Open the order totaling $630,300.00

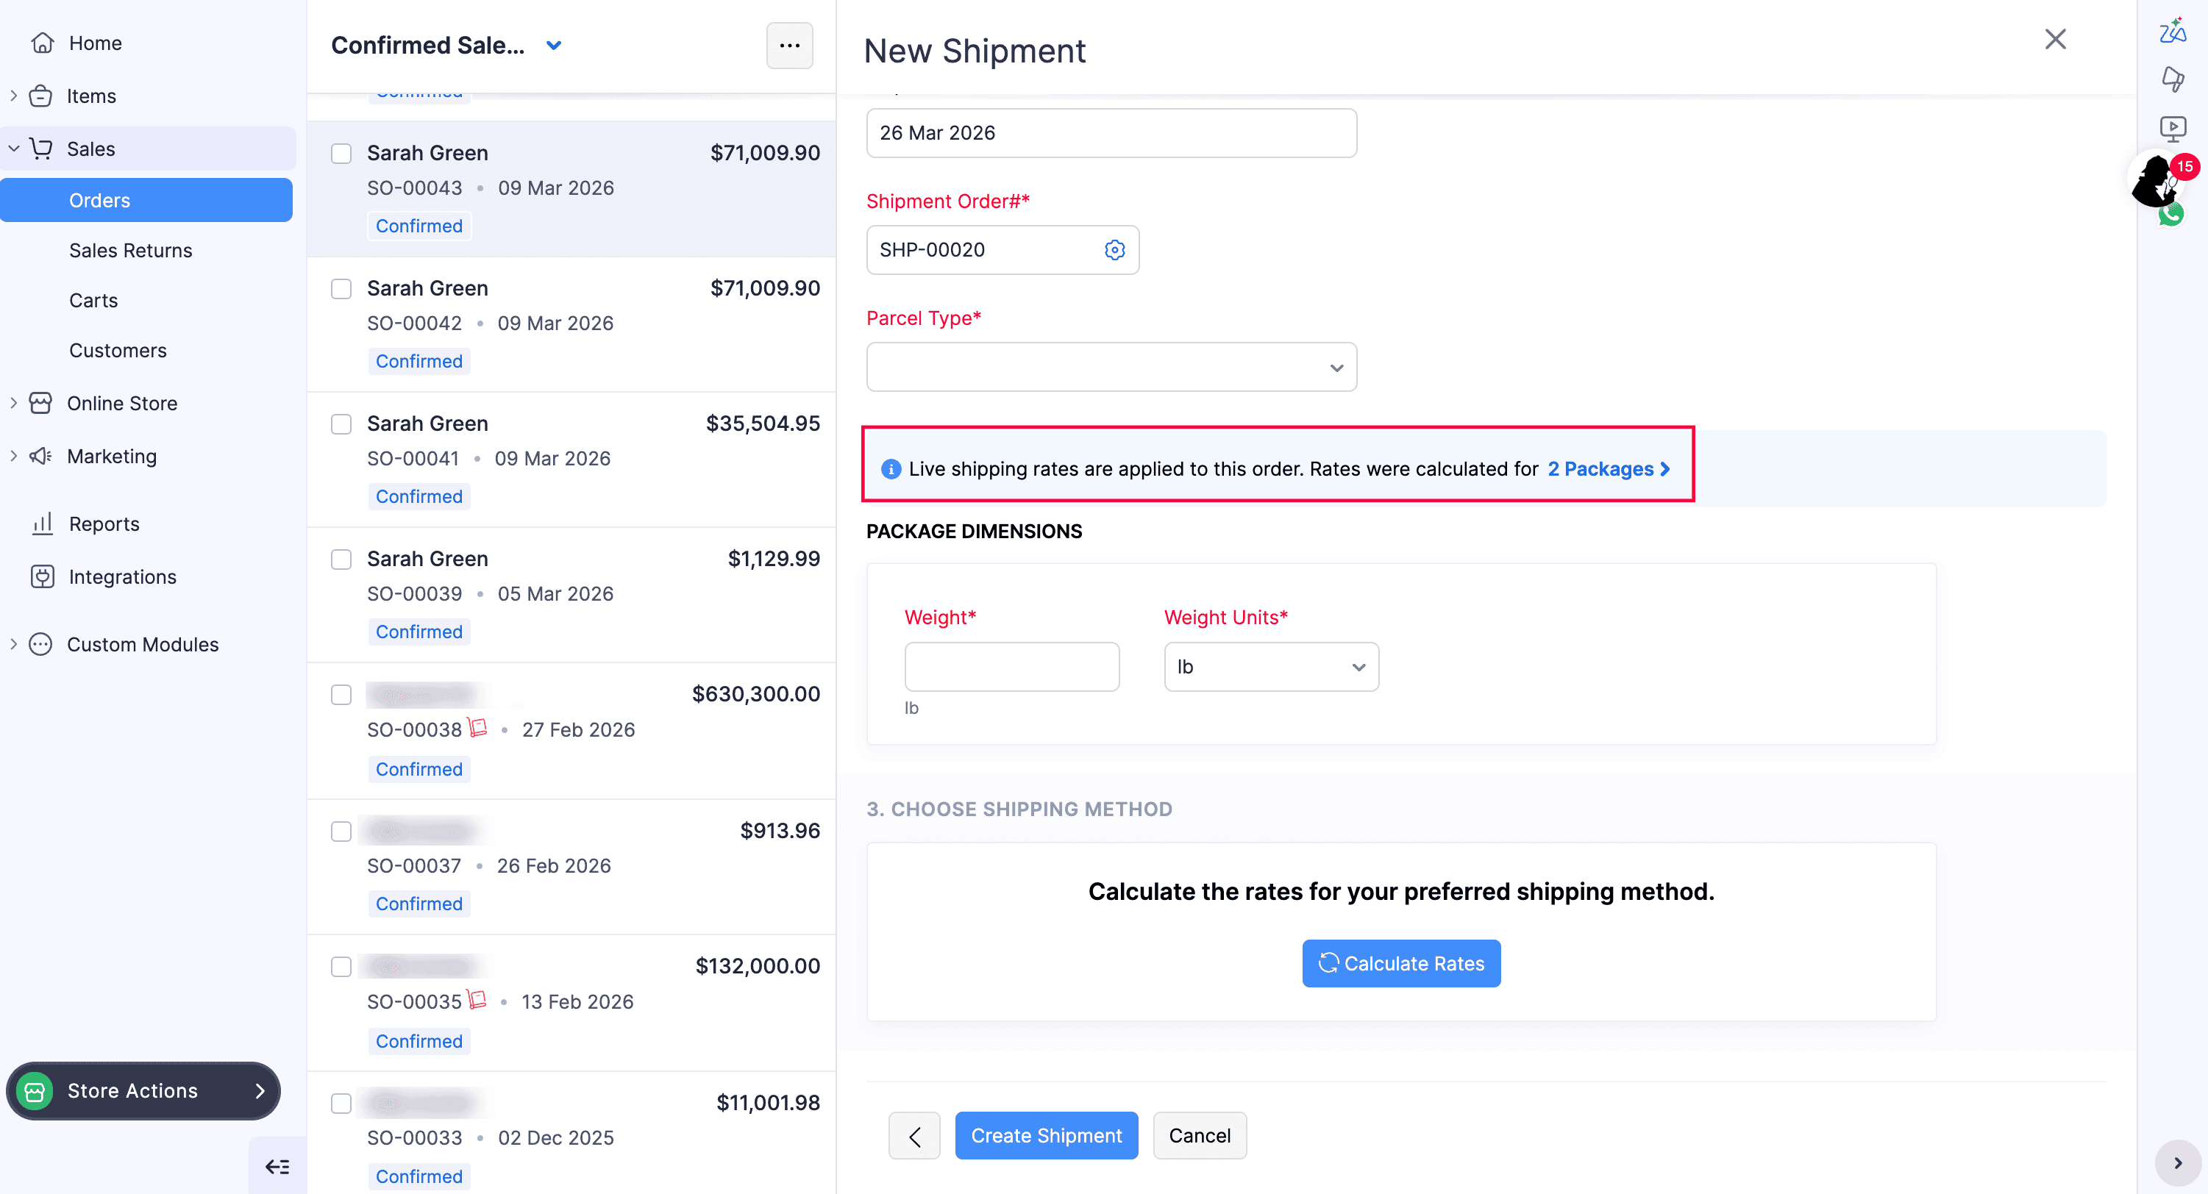571,731
